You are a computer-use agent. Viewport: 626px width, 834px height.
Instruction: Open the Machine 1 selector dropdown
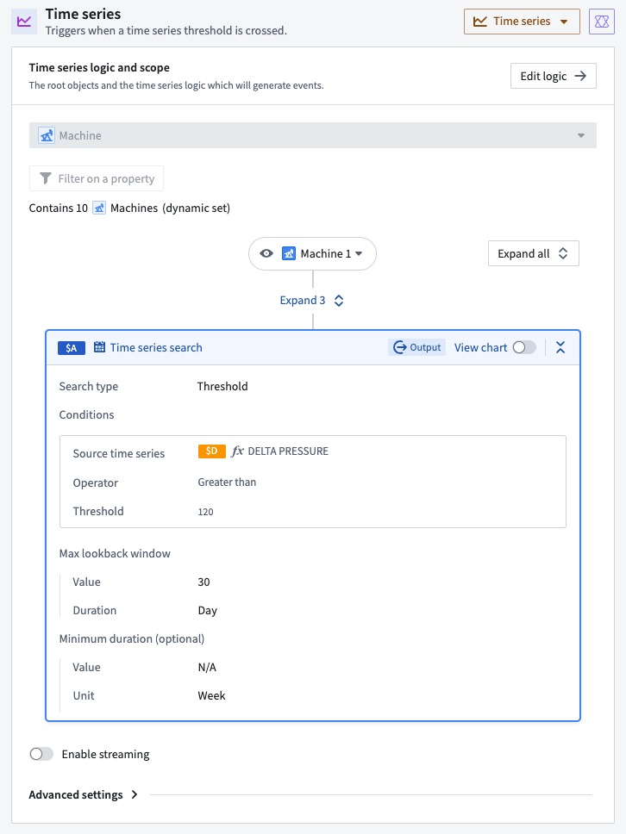[312, 253]
